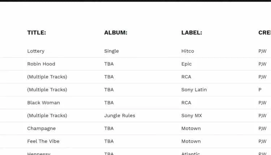
Task: Click Multiple Tracks in the Sony Latin row
Action: [x=47, y=90]
